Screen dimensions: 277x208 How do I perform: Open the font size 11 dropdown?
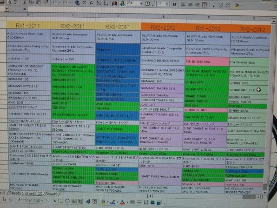167,4
